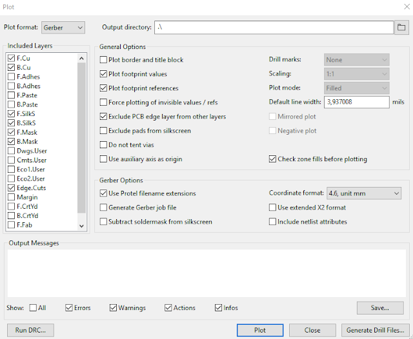Enable the Eco1.User layer
Viewport: 413px width, 339px height.
tap(12, 169)
